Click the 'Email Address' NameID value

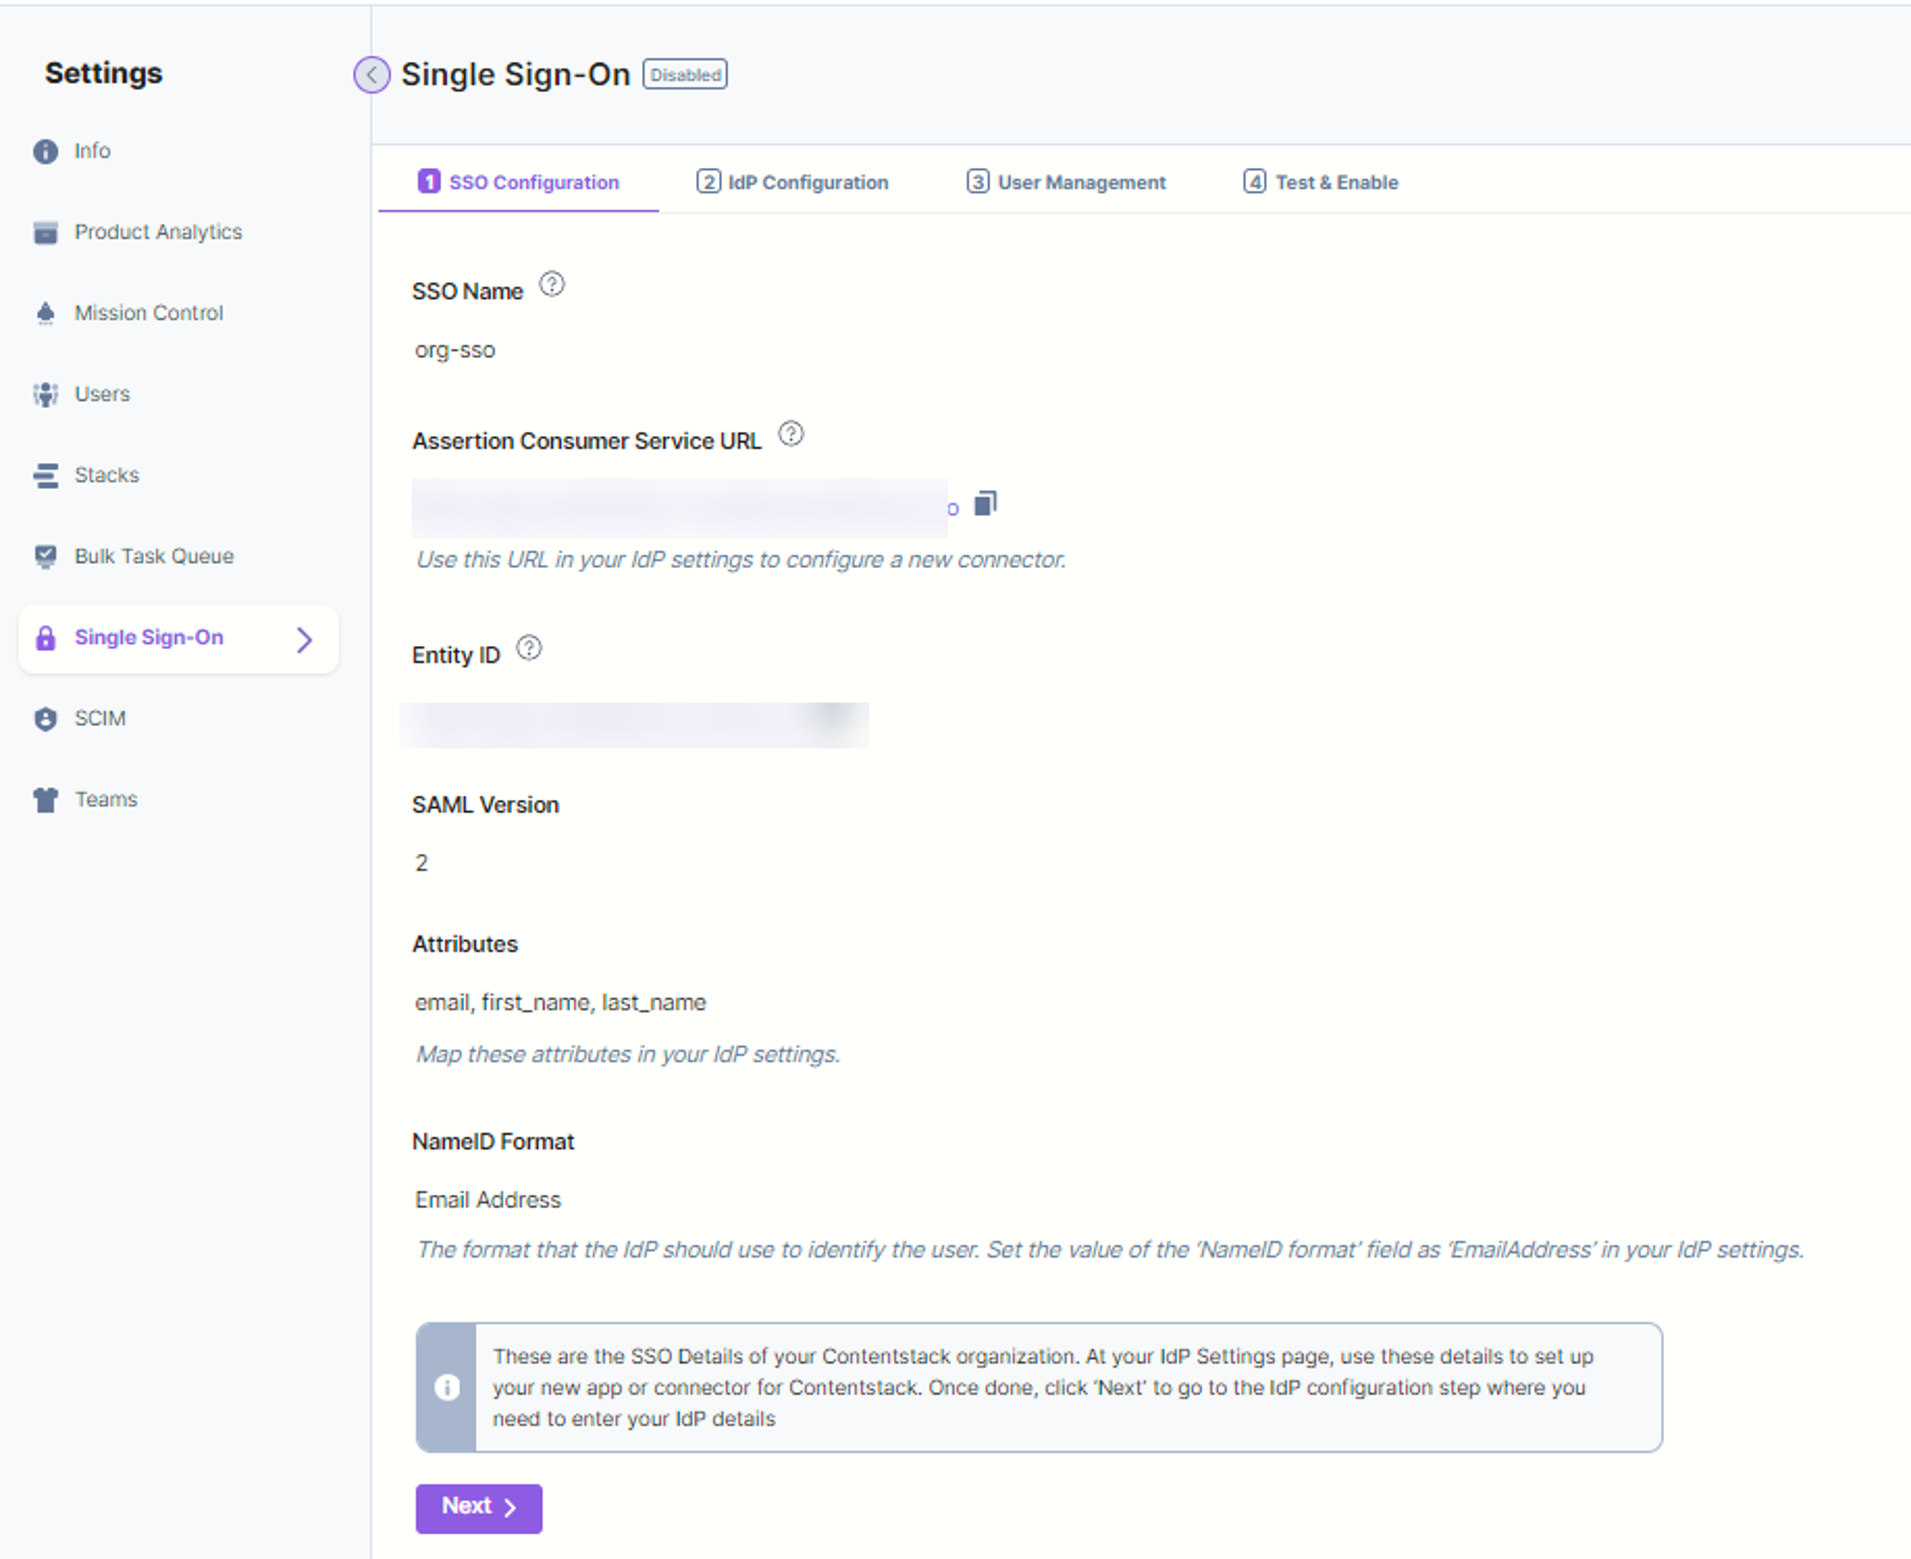pos(488,1200)
